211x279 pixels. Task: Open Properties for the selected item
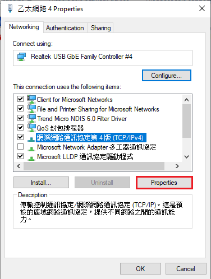point(164,183)
